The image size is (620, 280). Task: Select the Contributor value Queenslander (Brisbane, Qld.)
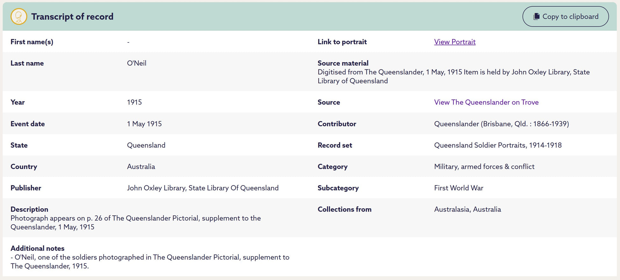pos(501,124)
